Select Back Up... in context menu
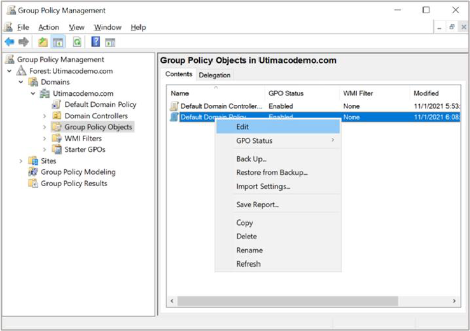470x331 pixels. click(251, 159)
